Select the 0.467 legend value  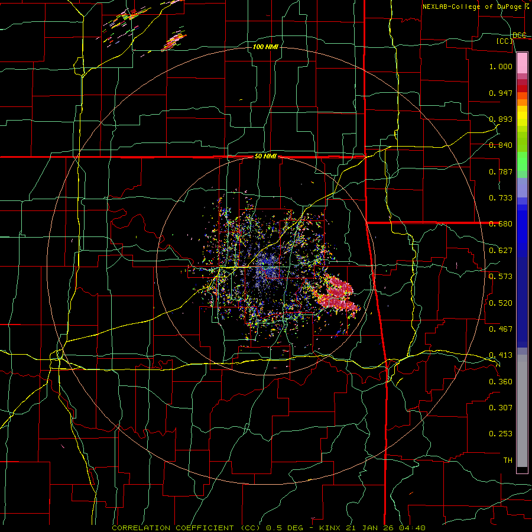[501, 329]
